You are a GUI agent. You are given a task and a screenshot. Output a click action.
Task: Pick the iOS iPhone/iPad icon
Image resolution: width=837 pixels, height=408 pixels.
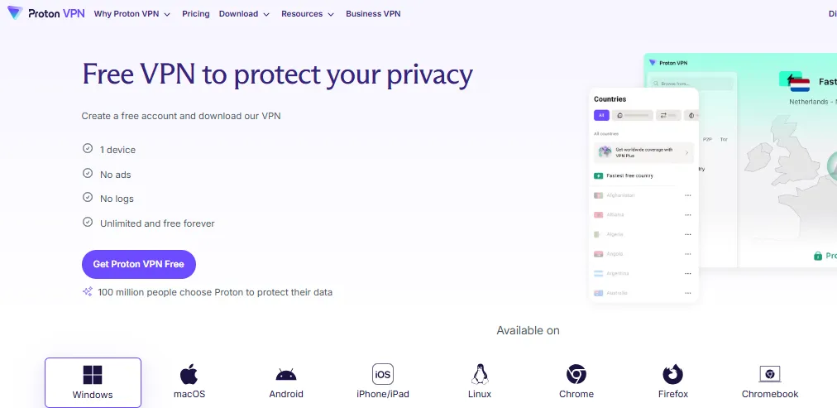click(383, 374)
